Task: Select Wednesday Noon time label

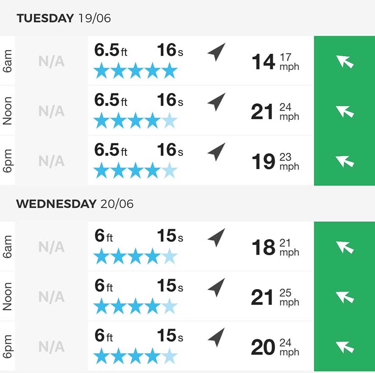Action: click(7, 296)
